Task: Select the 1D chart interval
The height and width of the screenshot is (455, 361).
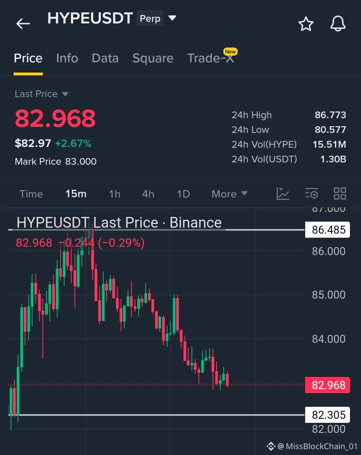Action: click(x=183, y=194)
